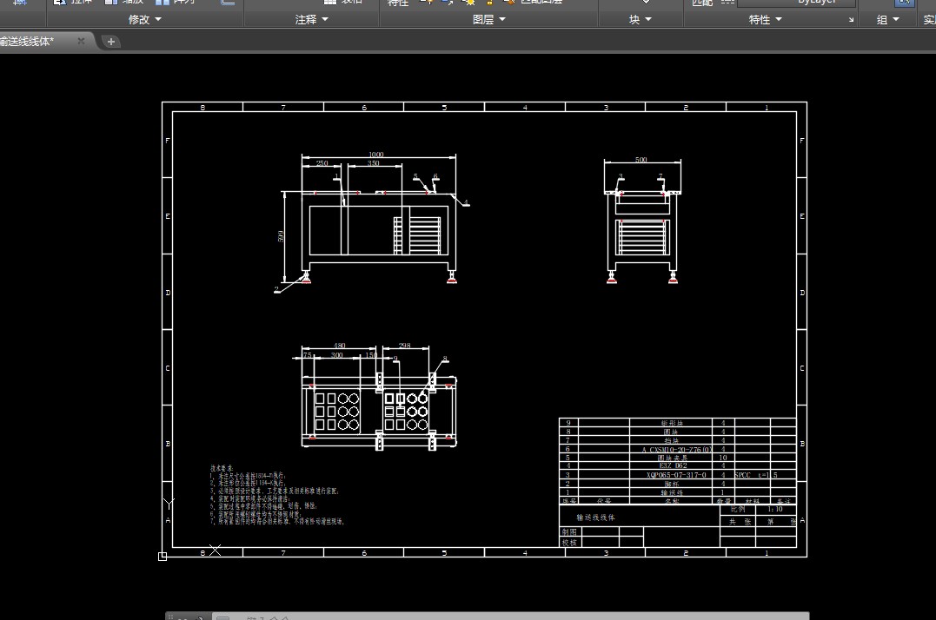
Task: Expand the 组 panel dropdown
Action: (887, 20)
